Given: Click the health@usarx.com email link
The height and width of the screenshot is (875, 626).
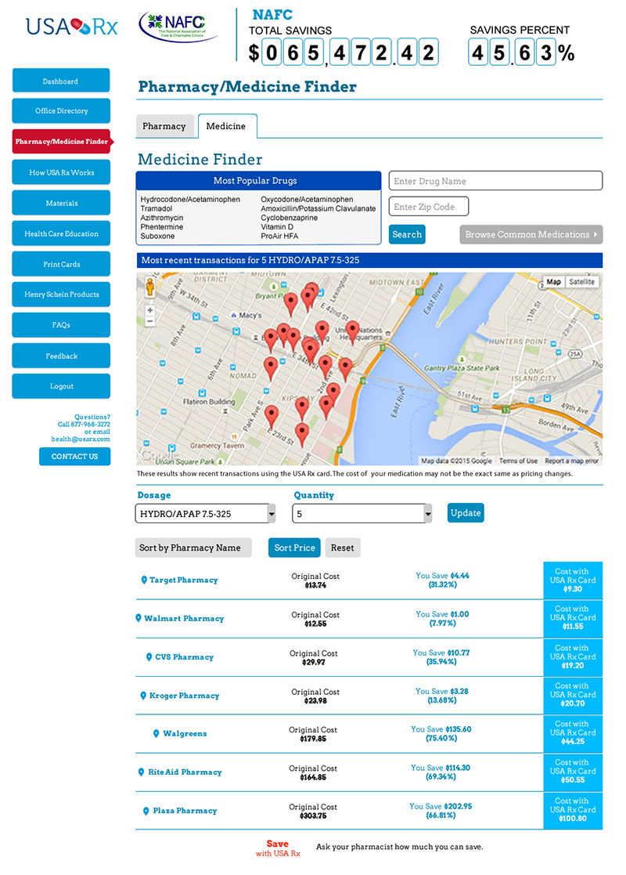Looking at the screenshot, I should pyautogui.click(x=81, y=439).
